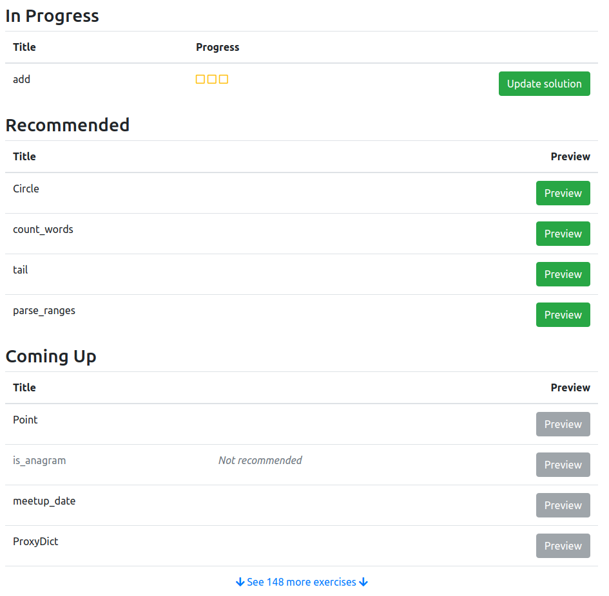Preview the Circle exercise
This screenshot has height=596, width=609.
click(x=563, y=193)
